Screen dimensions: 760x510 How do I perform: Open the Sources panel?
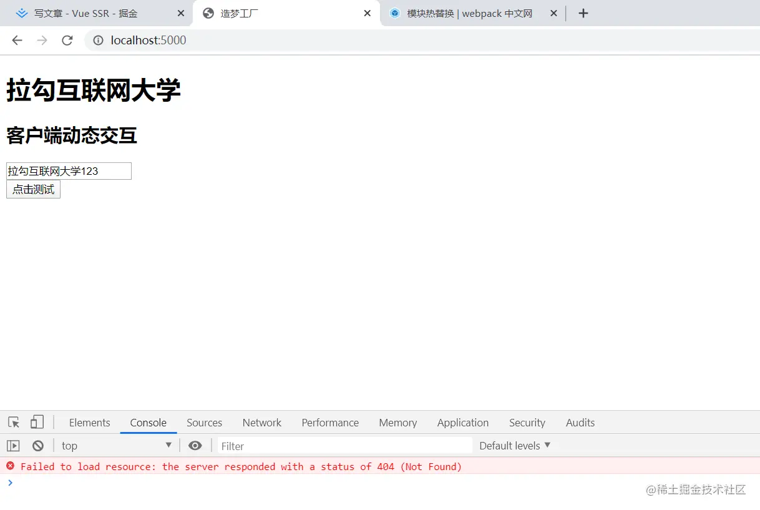204,423
